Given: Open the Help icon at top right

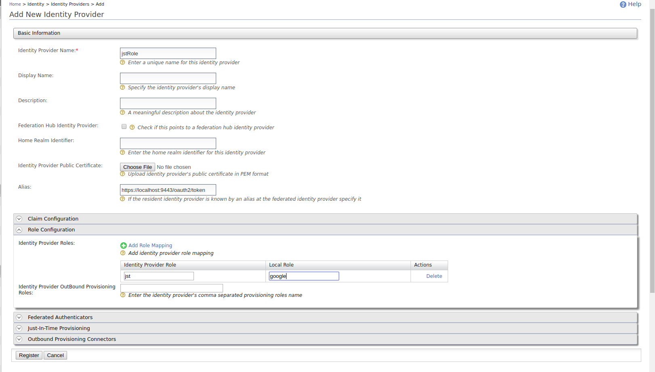Looking at the screenshot, I should click(623, 4).
